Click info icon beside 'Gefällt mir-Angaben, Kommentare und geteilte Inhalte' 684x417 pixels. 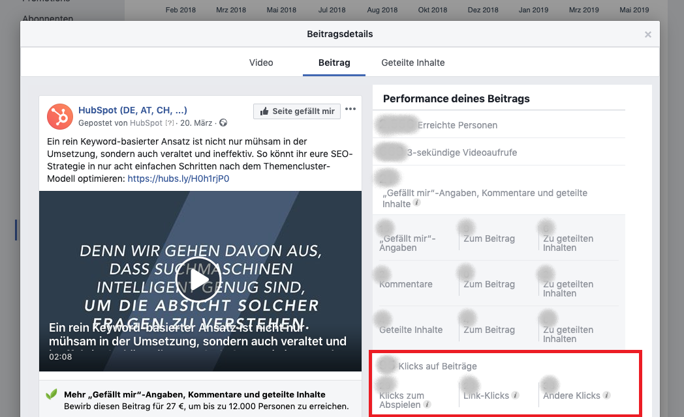(x=417, y=203)
